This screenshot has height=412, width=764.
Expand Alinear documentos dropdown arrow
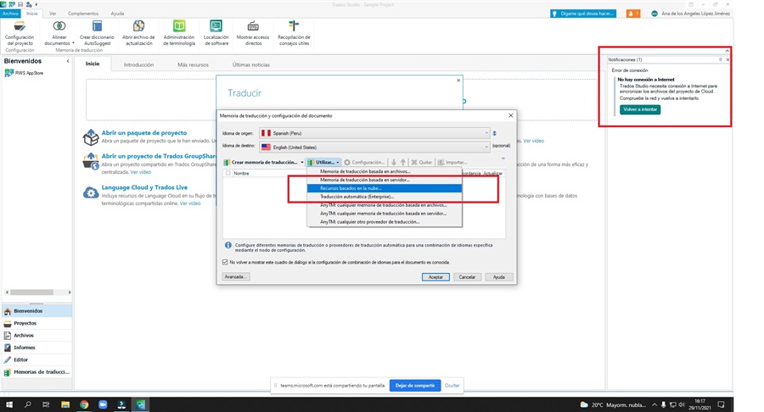[73, 43]
